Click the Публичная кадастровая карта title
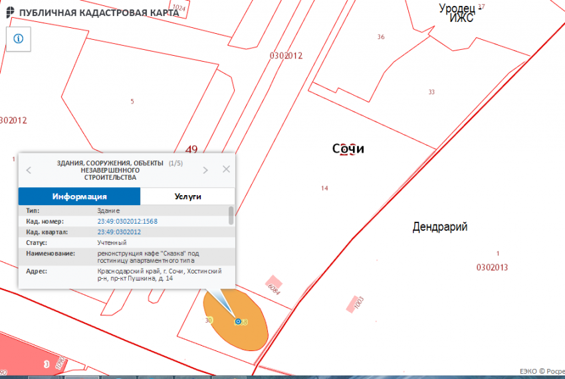This screenshot has height=379, width=565. [x=99, y=13]
